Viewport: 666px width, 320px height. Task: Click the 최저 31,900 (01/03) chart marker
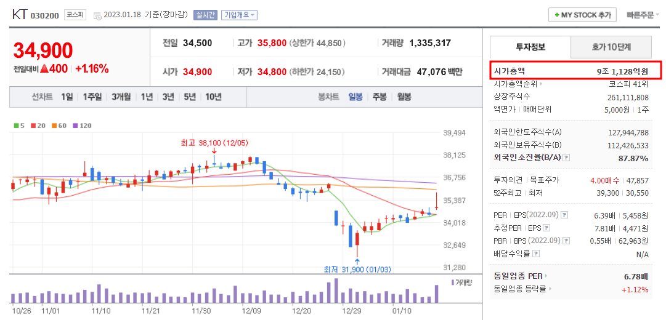[x=357, y=269]
